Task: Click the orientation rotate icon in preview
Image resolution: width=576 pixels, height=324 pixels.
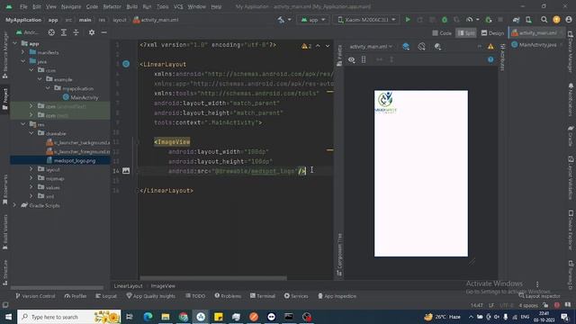Action: point(422,47)
